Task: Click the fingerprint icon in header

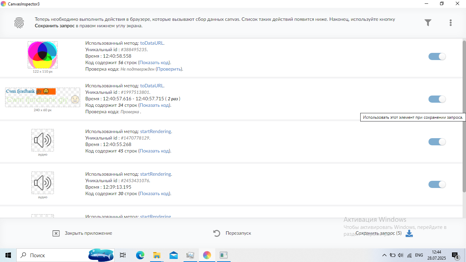Action: click(x=19, y=23)
